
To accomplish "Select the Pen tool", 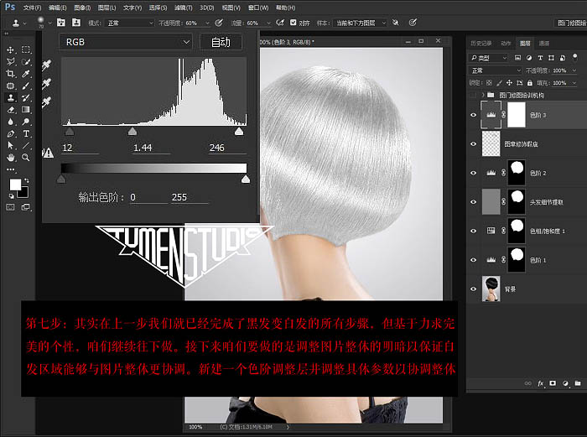I will pos(10,133).
